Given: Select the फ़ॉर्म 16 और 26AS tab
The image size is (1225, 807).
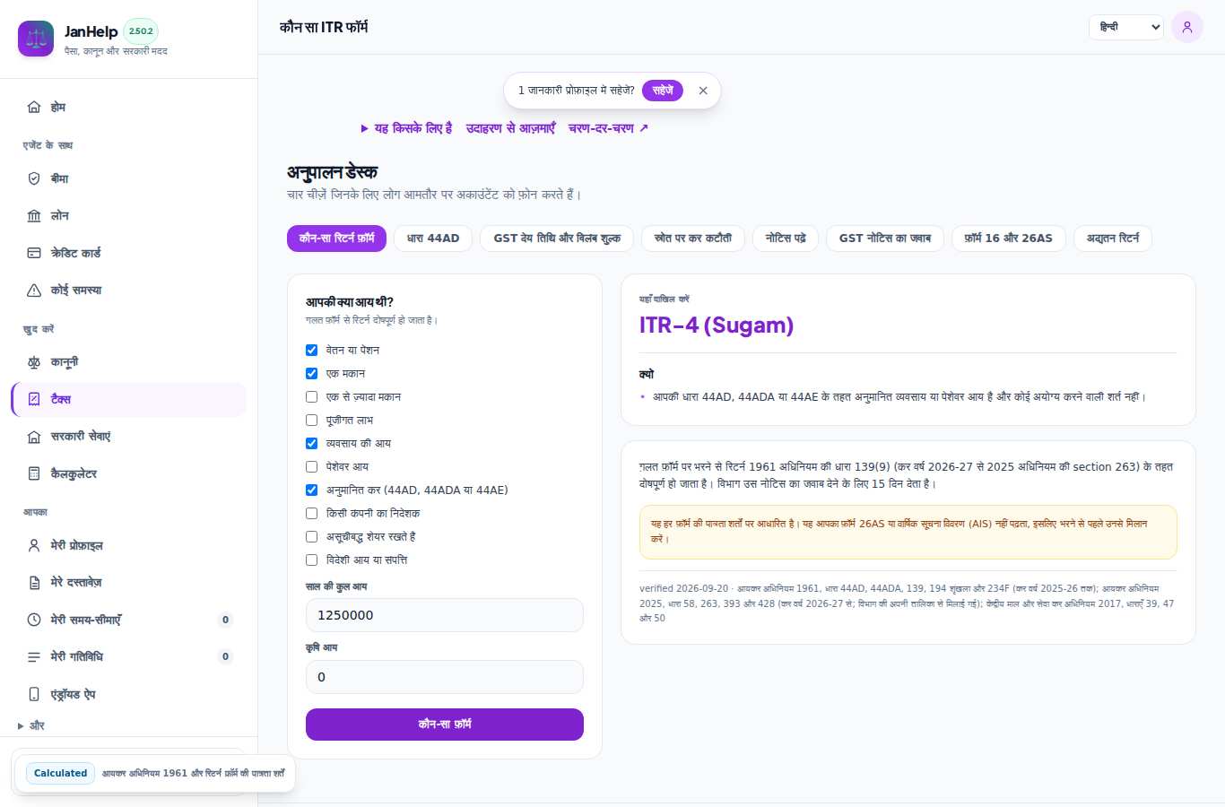Looking at the screenshot, I should click(x=1009, y=239).
